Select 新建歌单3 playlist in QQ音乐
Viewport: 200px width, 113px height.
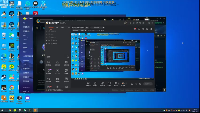pos(26,27)
